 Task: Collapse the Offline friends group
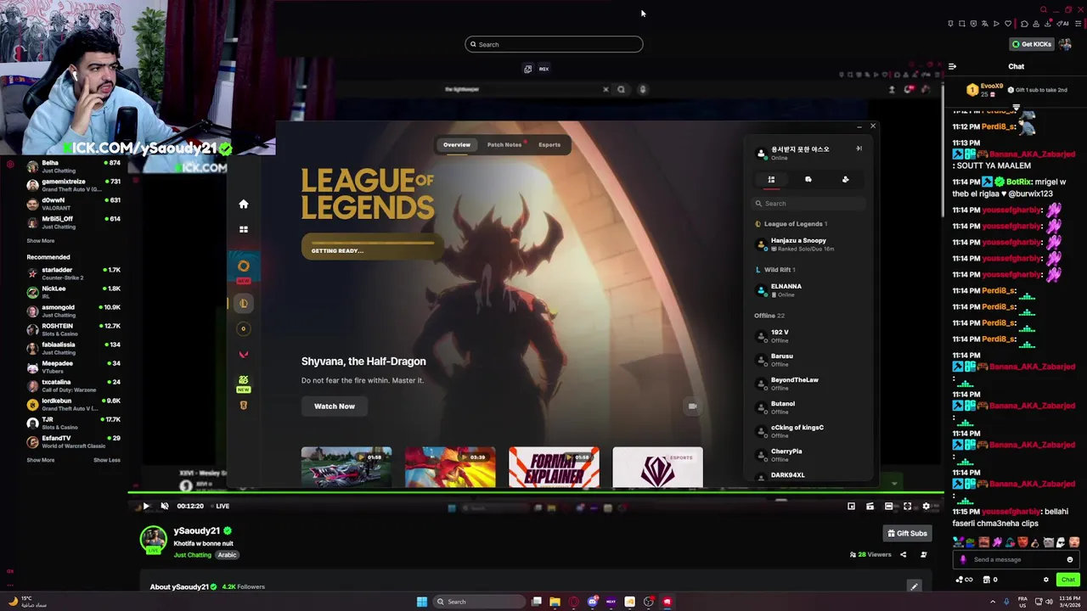click(x=769, y=316)
